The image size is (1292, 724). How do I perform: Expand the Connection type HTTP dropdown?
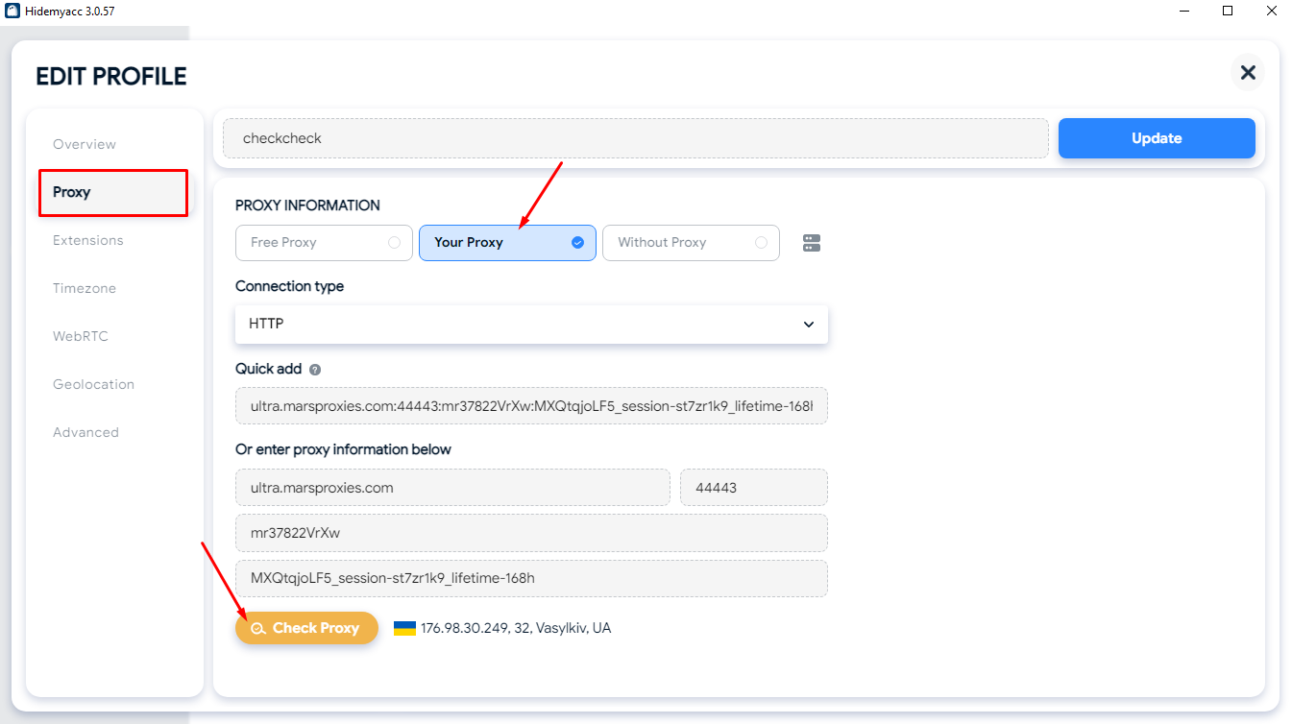(531, 324)
